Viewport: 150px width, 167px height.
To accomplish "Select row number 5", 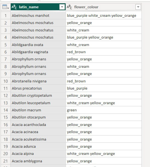I will tap(5, 45).
